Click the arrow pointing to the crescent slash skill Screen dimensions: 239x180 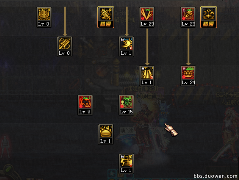click(x=127, y=21)
